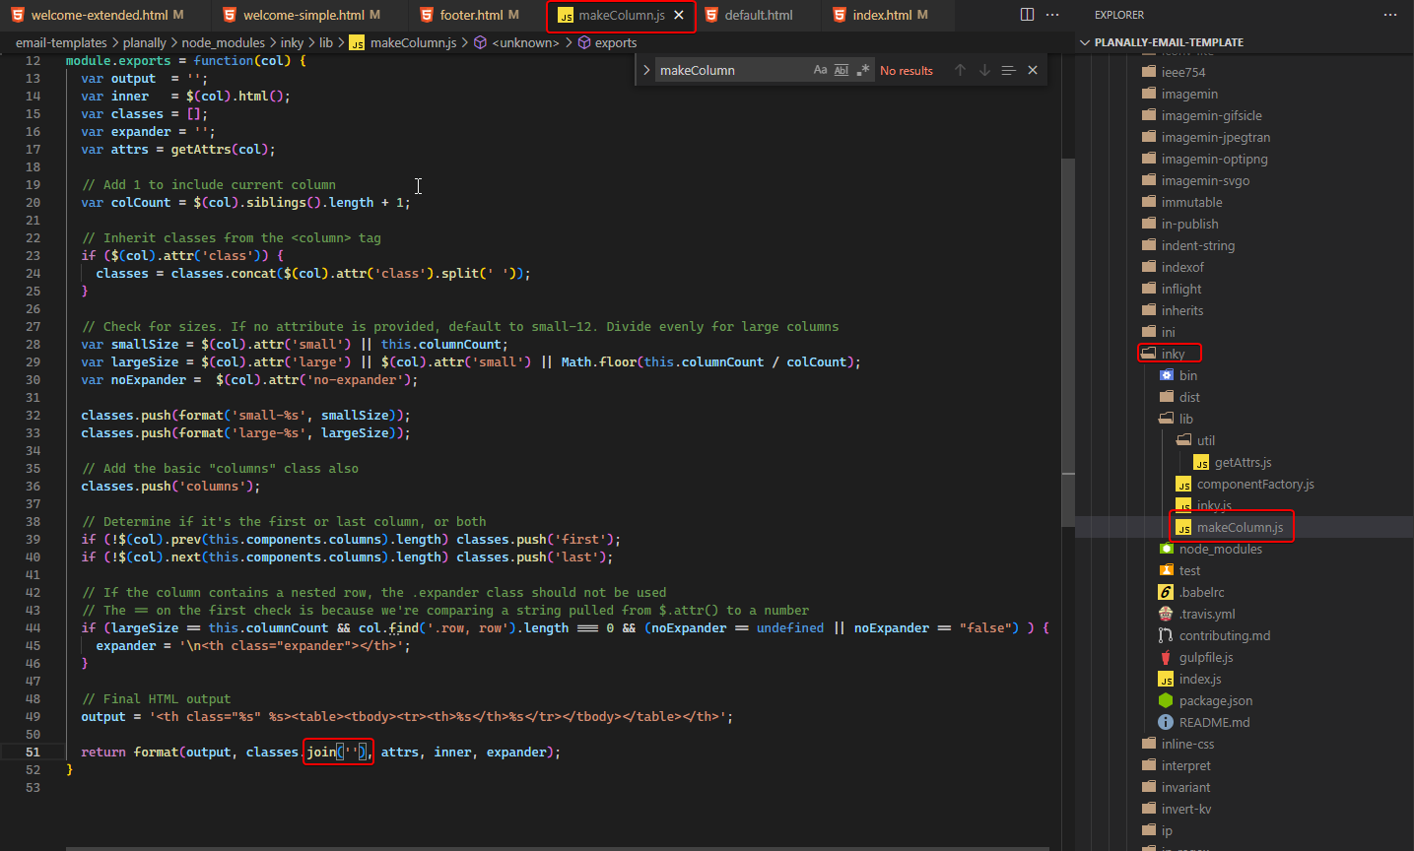
Task: Switch to welcome-simple.html tab
Action: tap(310, 15)
